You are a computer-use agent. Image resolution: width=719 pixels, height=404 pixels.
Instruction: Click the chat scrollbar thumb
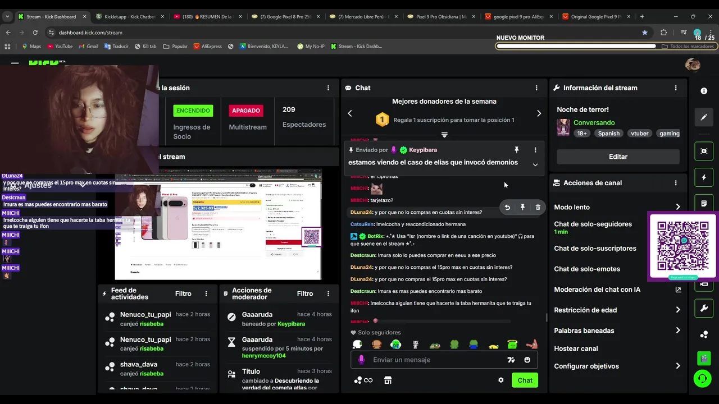coord(547,318)
